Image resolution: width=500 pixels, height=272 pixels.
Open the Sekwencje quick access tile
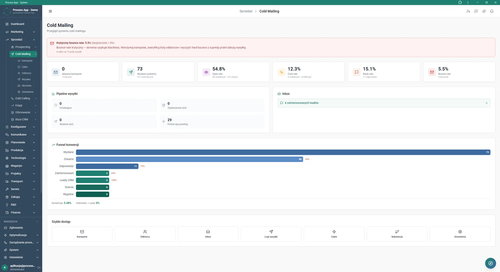click(x=397, y=234)
